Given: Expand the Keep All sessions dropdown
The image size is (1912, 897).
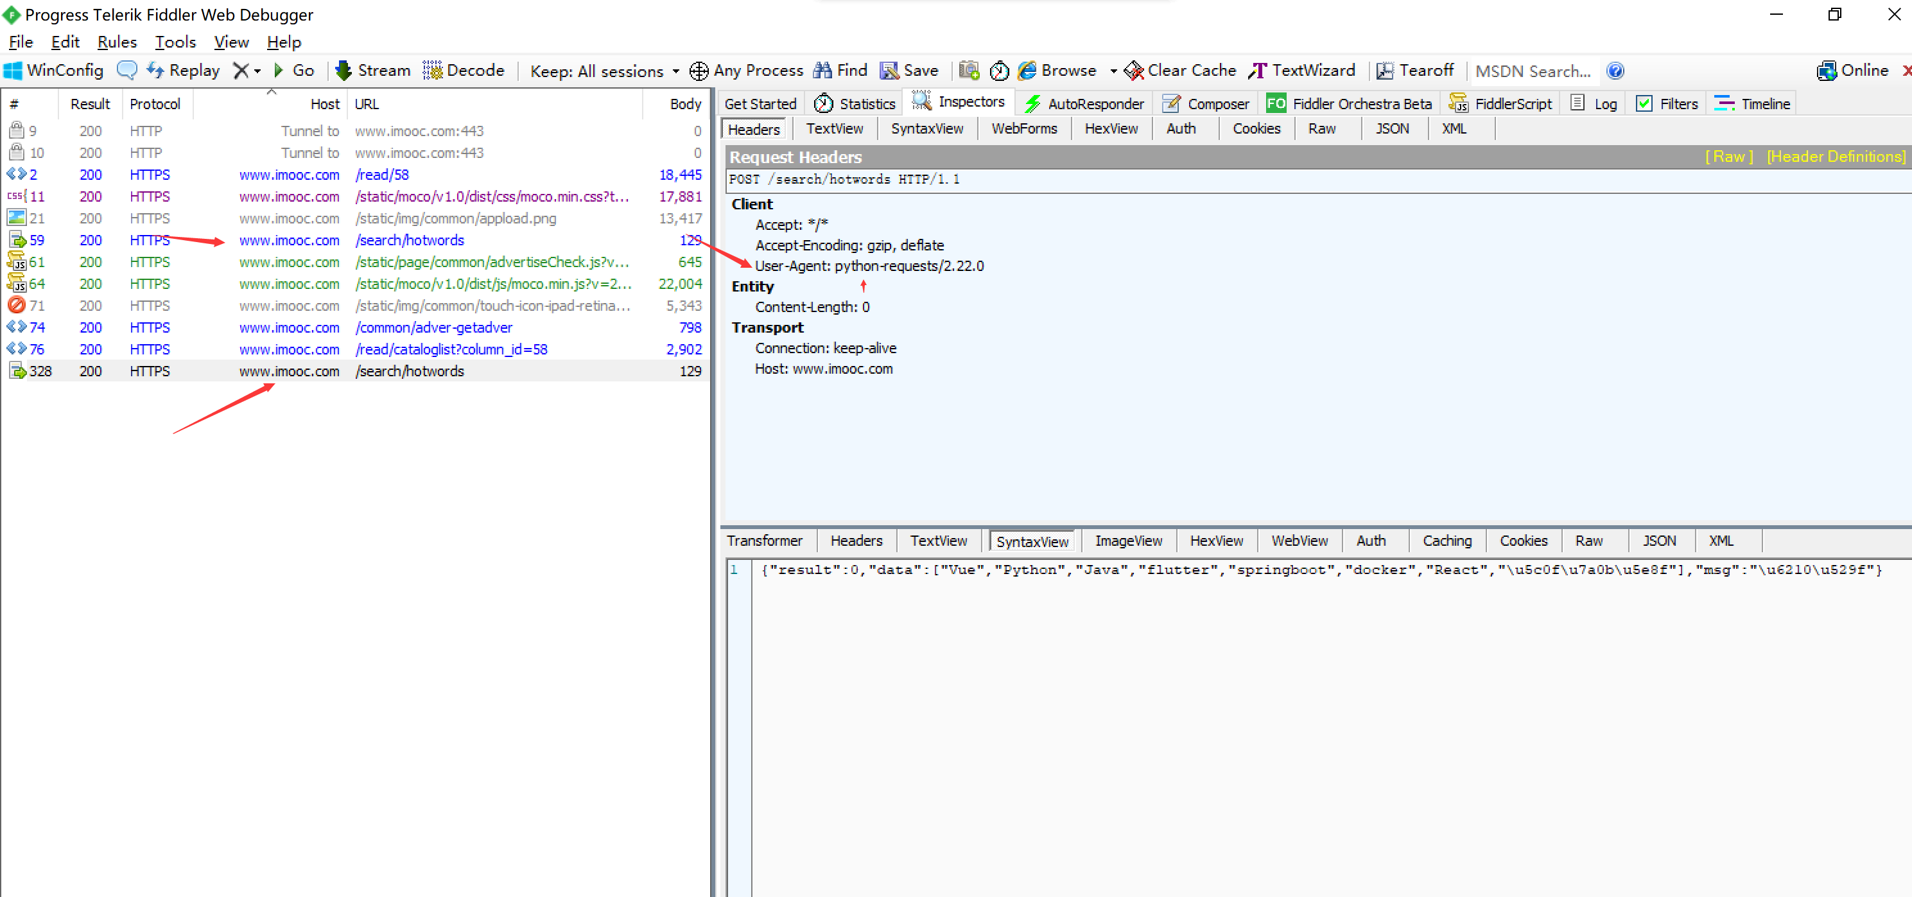Looking at the screenshot, I should click(604, 71).
